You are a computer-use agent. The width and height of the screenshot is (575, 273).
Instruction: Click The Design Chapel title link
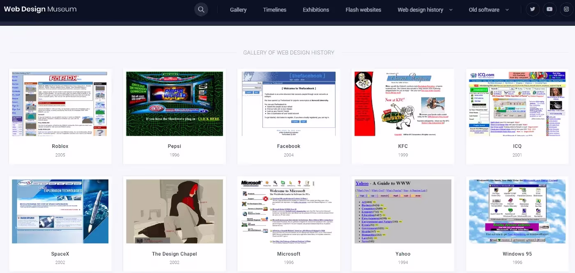(175, 254)
